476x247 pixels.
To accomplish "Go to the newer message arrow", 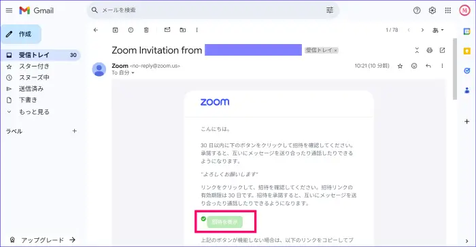I will (409, 30).
